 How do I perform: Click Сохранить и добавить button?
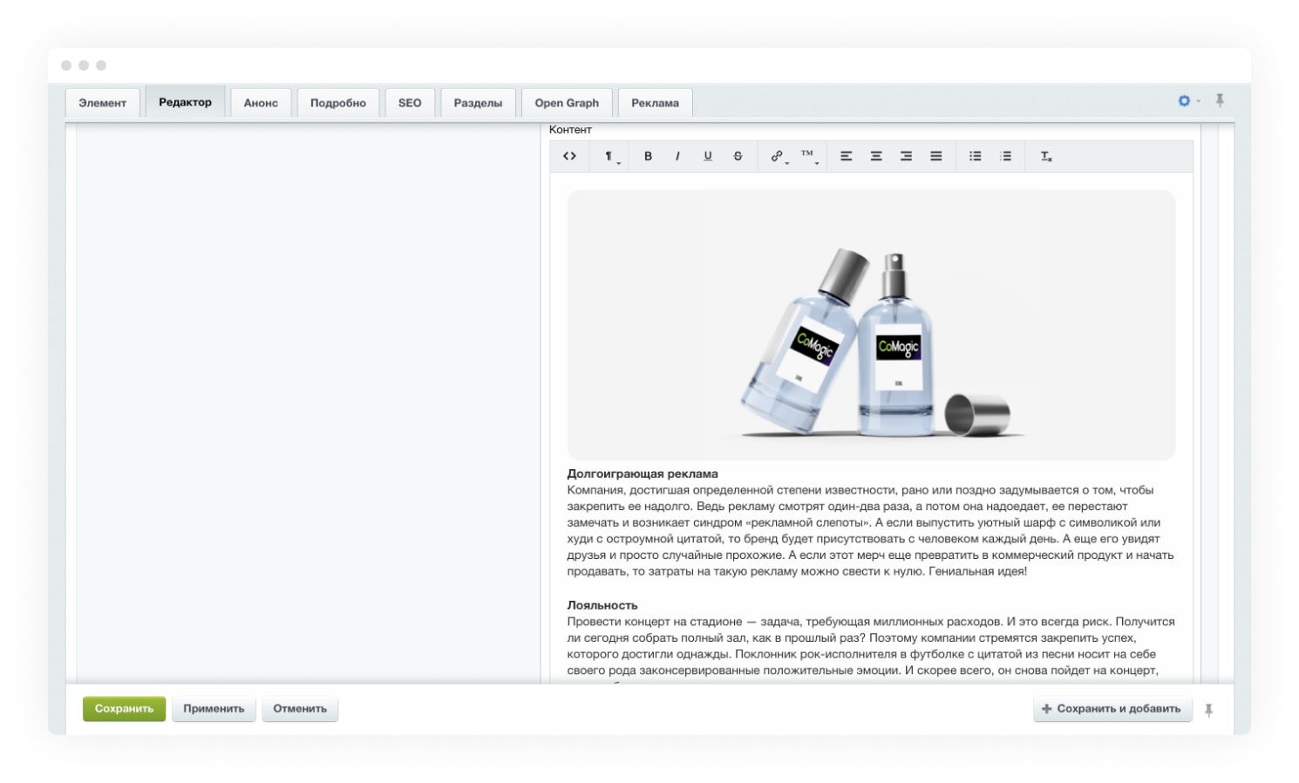[x=1112, y=709]
